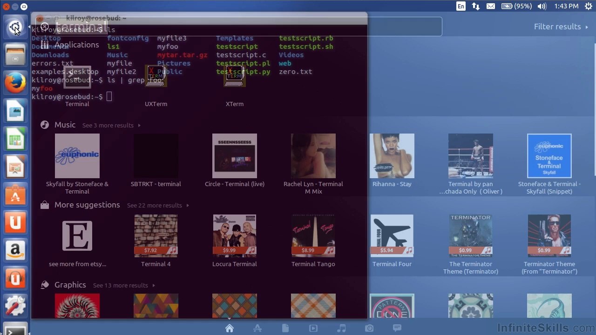Open Locura Terminal $9.99 suggestion

pyautogui.click(x=235, y=241)
